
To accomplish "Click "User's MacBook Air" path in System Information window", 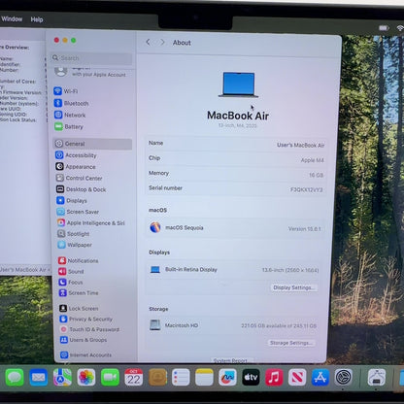I will tap(23, 270).
